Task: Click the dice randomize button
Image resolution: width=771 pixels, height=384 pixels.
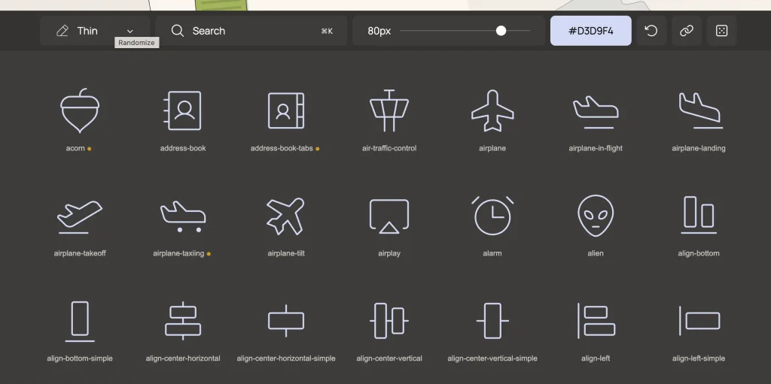Action: (721, 31)
